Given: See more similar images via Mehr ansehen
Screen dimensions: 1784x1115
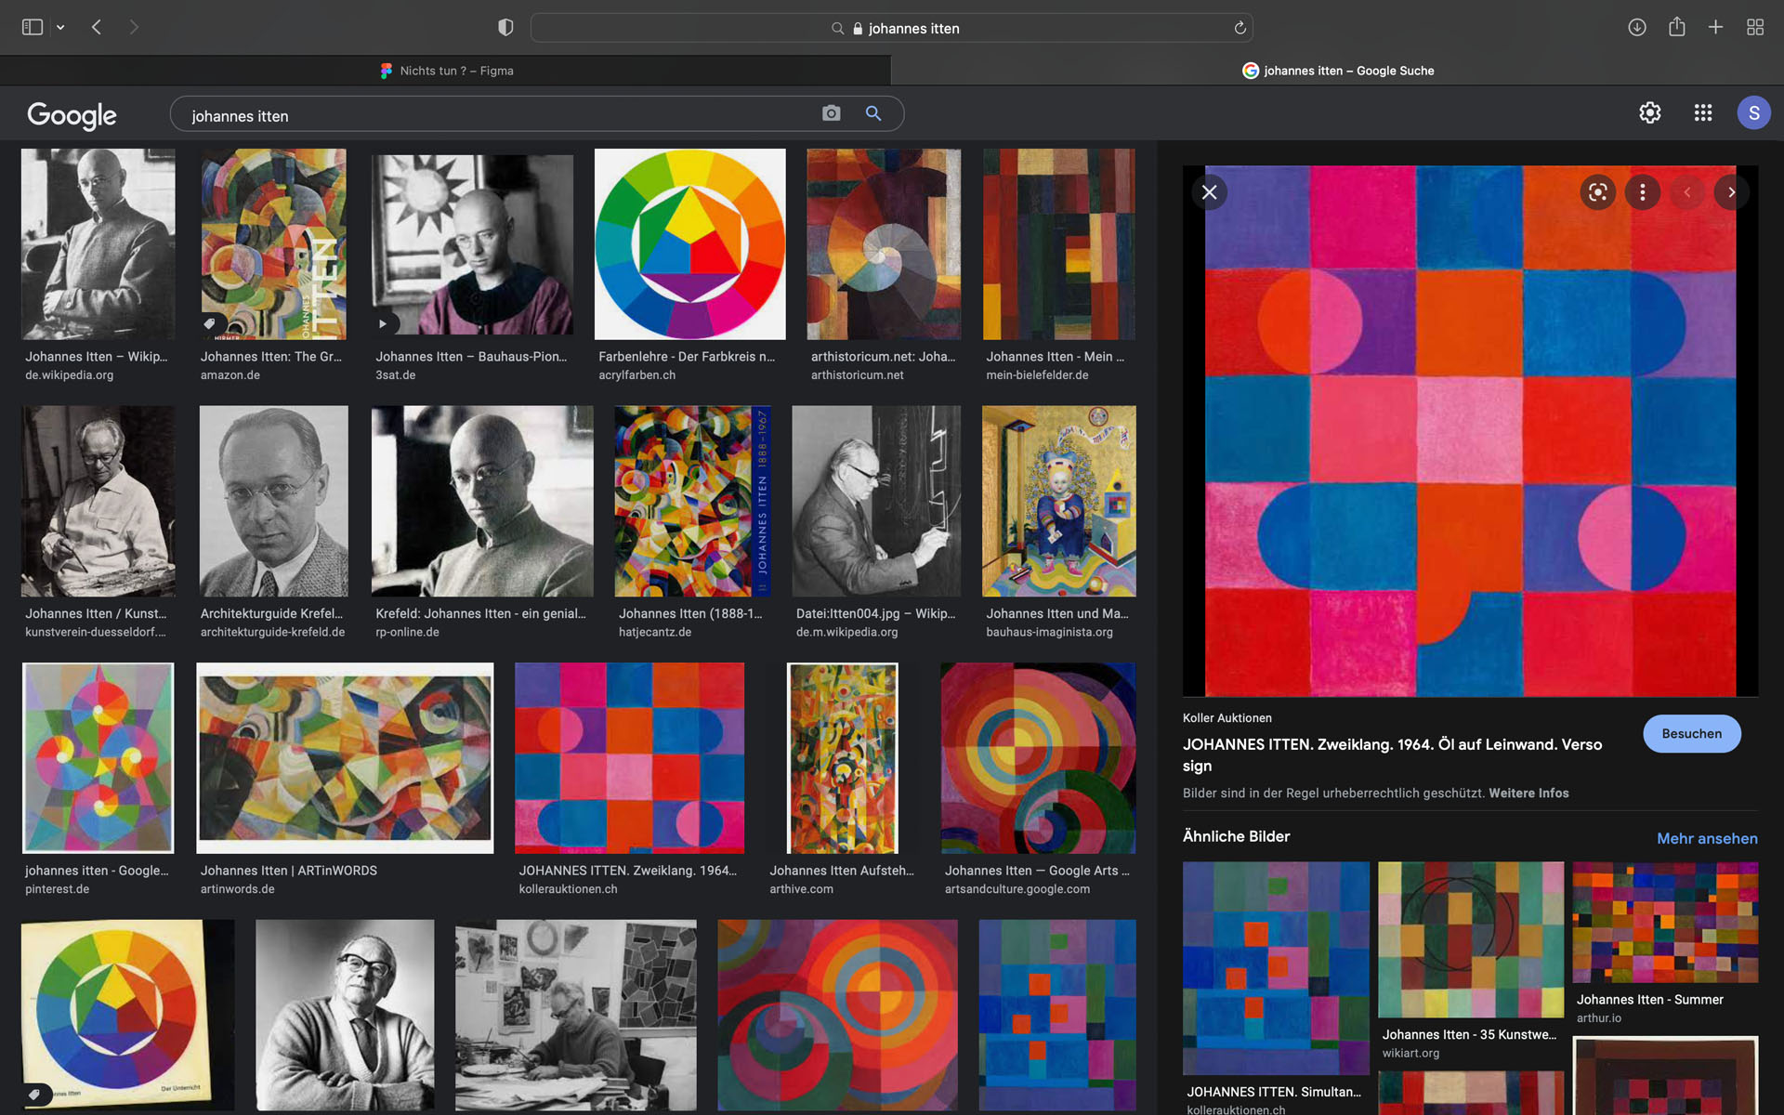Looking at the screenshot, I should [1707, 838].
